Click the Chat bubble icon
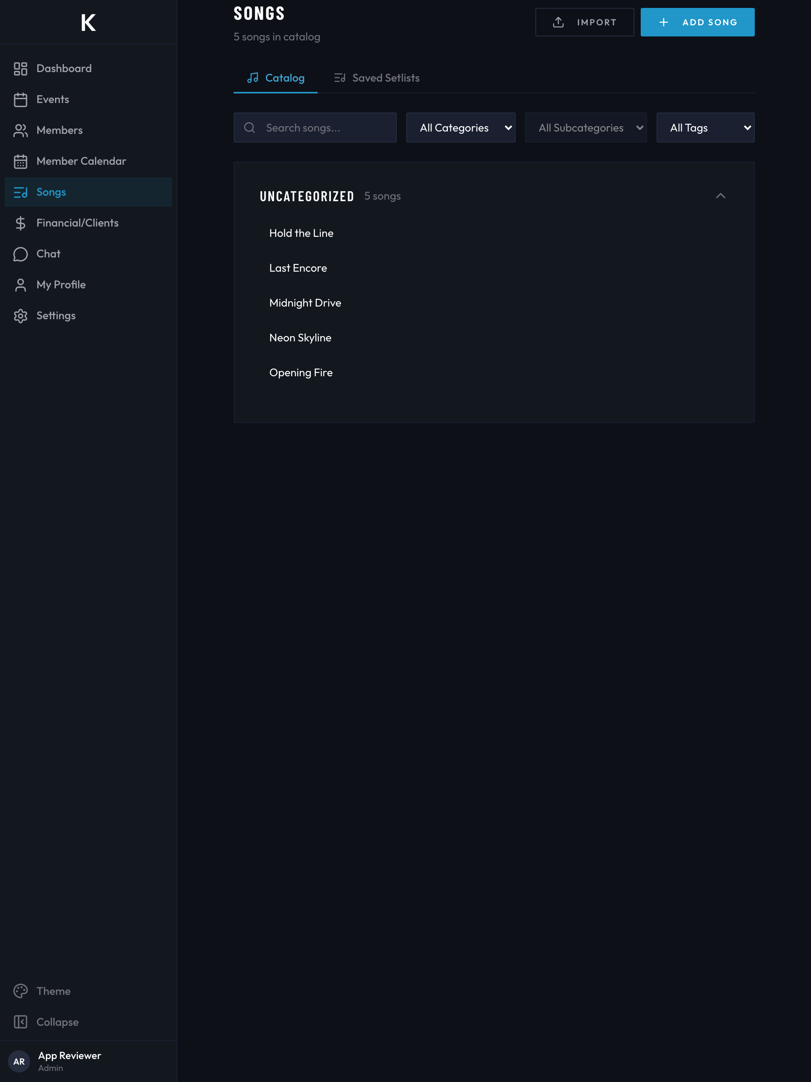 (21, 254)
